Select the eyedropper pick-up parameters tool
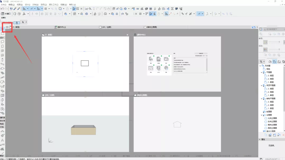The height and width of the screenshot is (160, 285). 15,8
